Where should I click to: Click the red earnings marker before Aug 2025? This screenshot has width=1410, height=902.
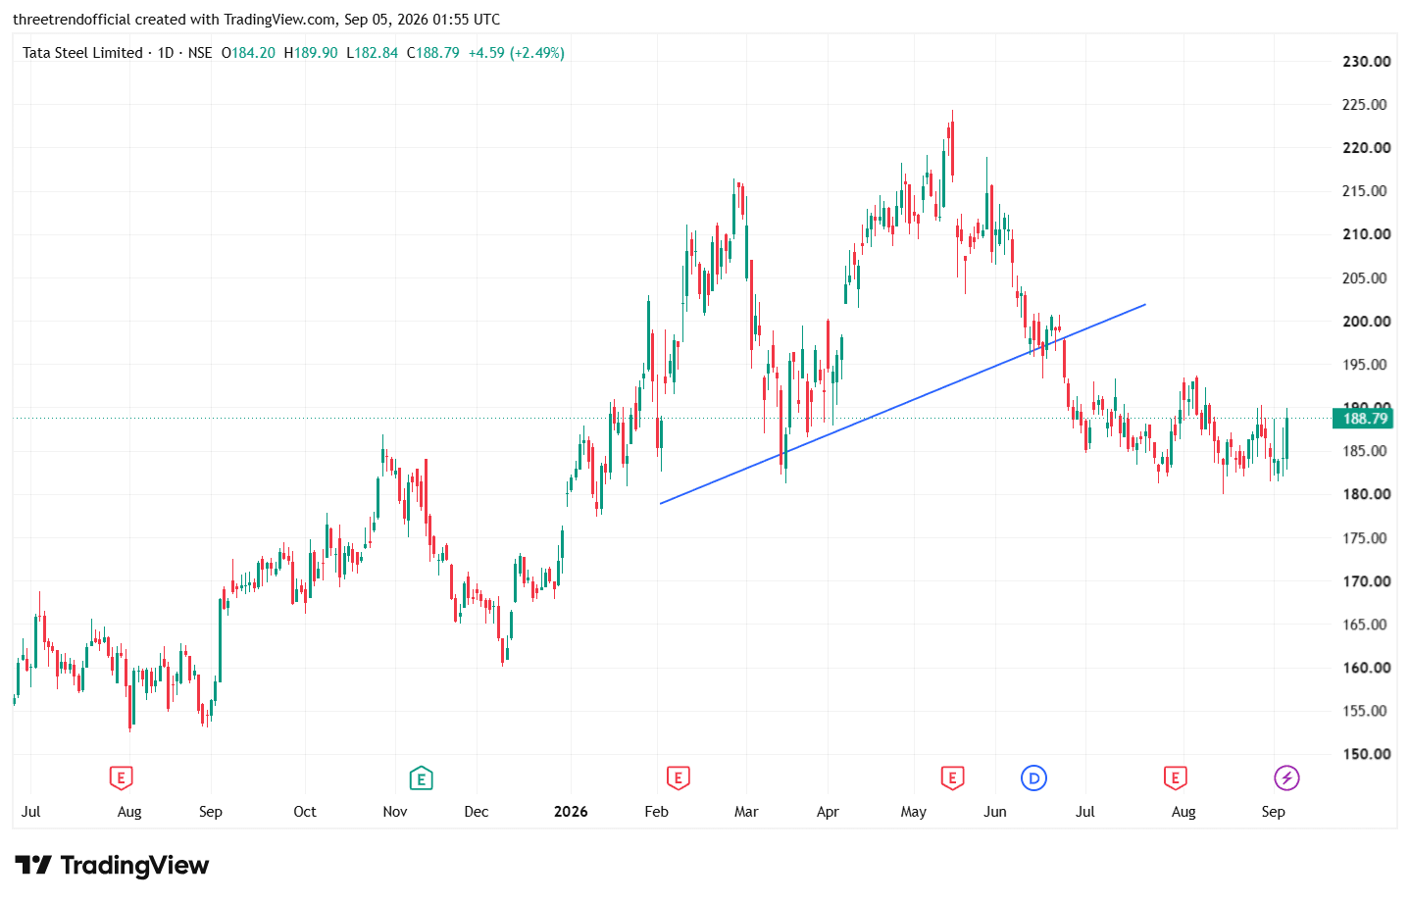tap(121, 778)
